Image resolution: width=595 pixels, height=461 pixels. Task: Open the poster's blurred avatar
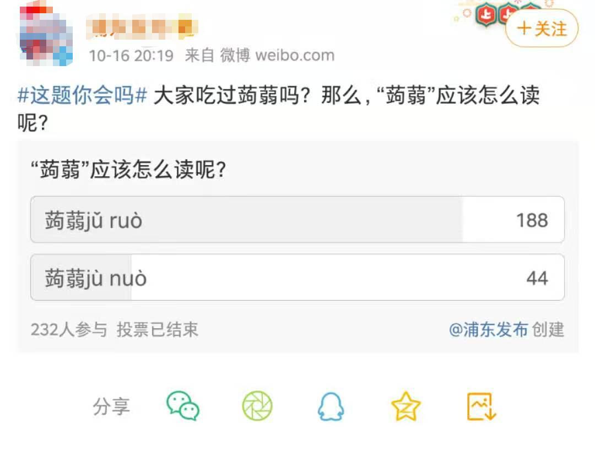tap(46, 34)
